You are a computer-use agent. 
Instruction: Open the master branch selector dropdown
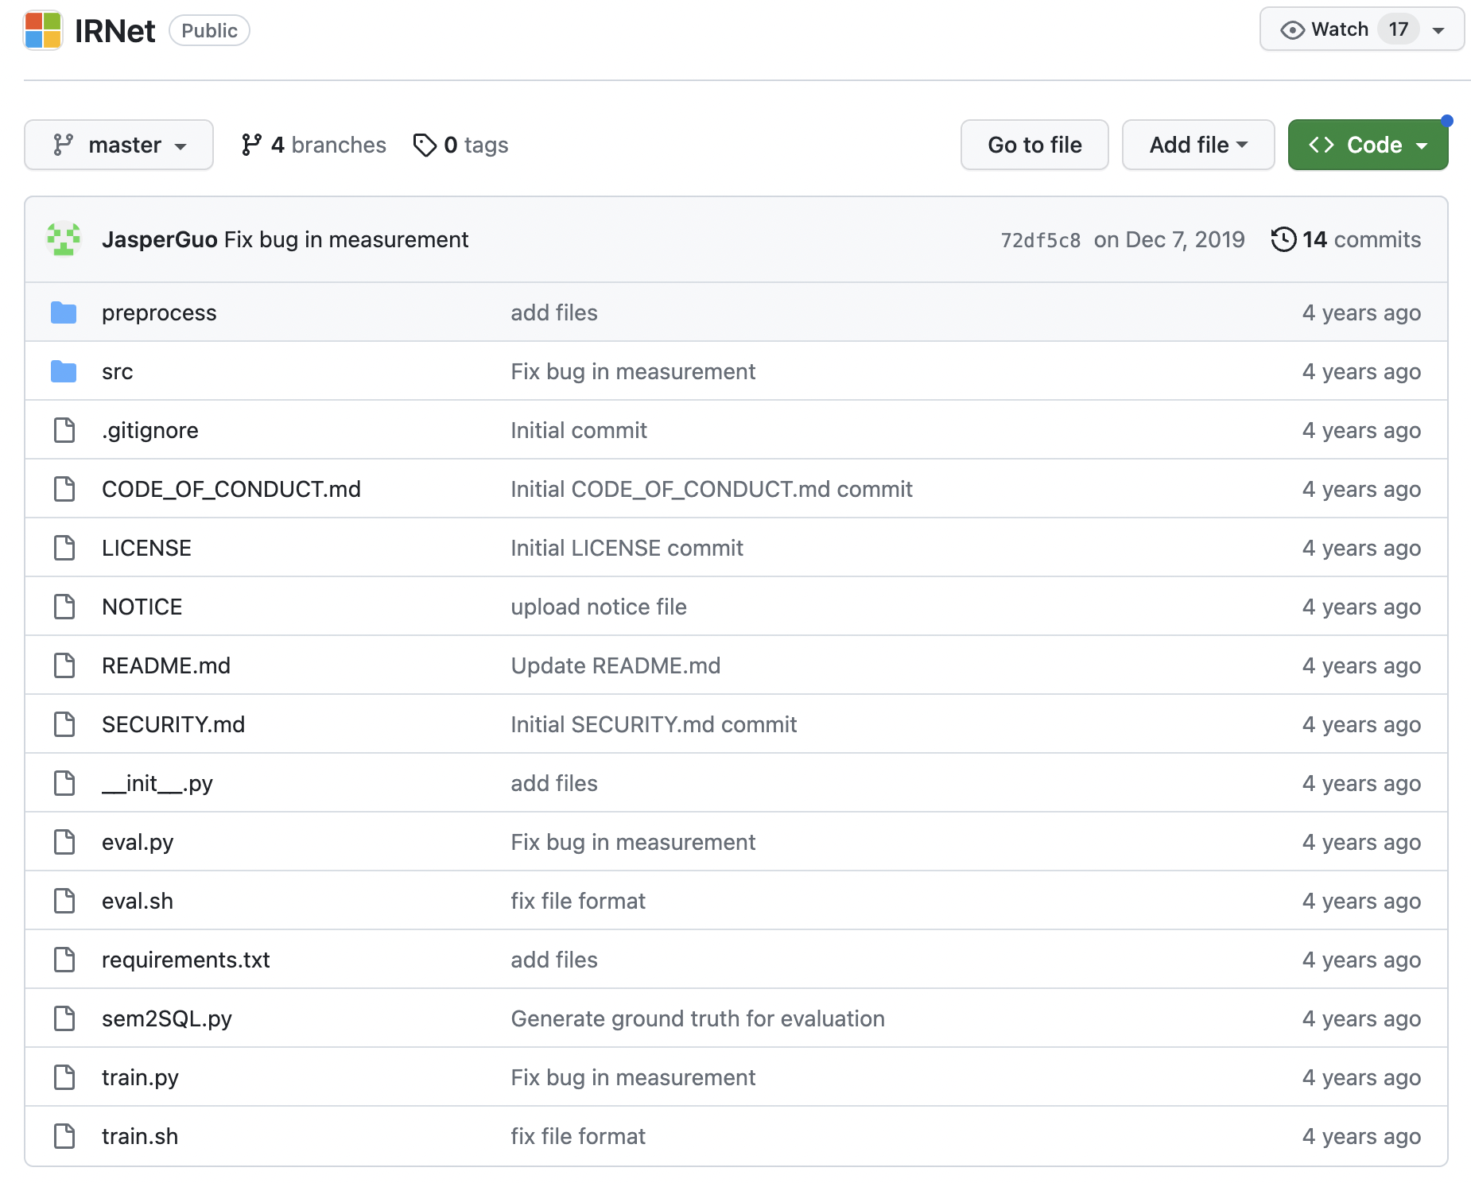(118, 145)
